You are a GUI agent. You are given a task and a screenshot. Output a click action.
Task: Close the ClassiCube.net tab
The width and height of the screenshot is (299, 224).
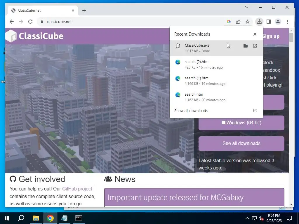73,10
